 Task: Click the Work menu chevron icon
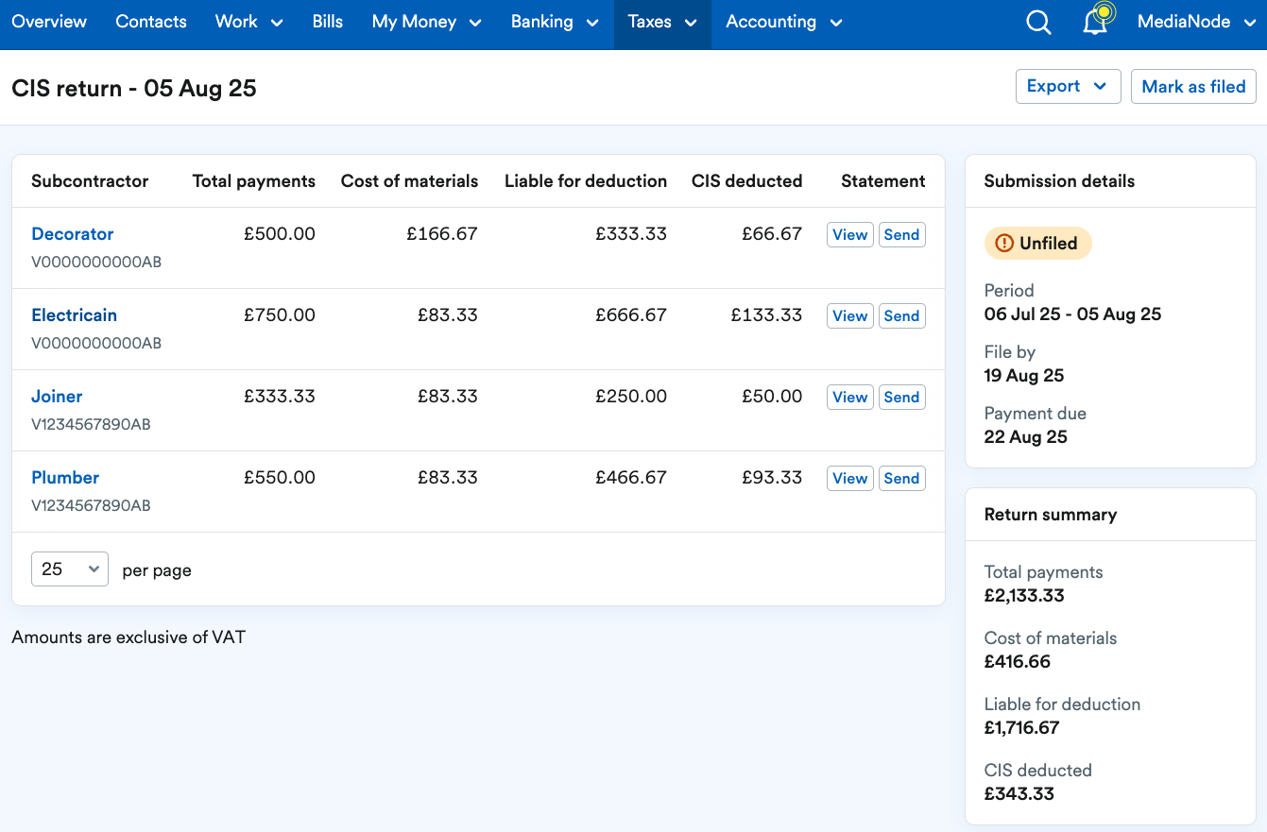275,22
